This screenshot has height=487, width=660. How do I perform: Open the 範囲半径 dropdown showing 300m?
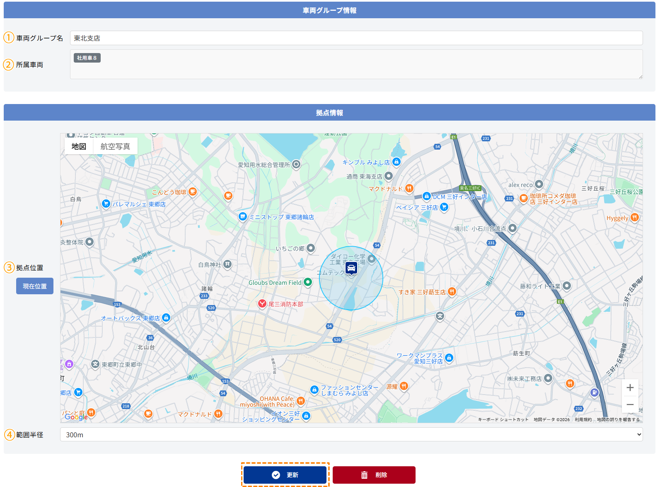pyautogui.click(x=351, y=434)
